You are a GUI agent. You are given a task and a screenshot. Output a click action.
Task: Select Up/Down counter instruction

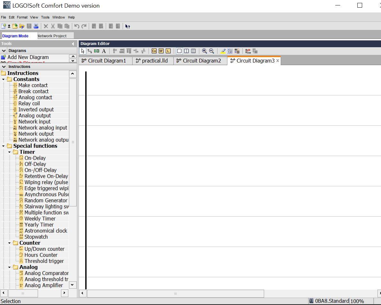[x=44, y=249]
